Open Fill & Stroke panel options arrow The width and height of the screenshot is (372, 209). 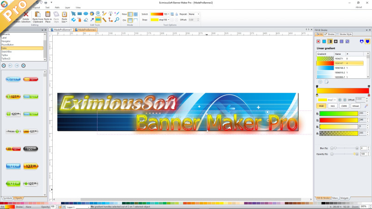coord(366,30)
